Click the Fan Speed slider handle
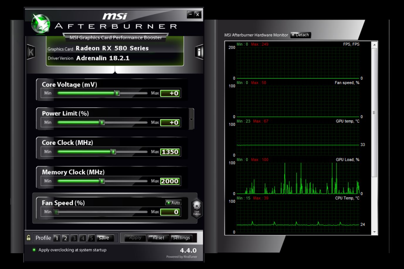Viewport: 404px width, 269px height. pyautogui.click(x=56, y=212)
